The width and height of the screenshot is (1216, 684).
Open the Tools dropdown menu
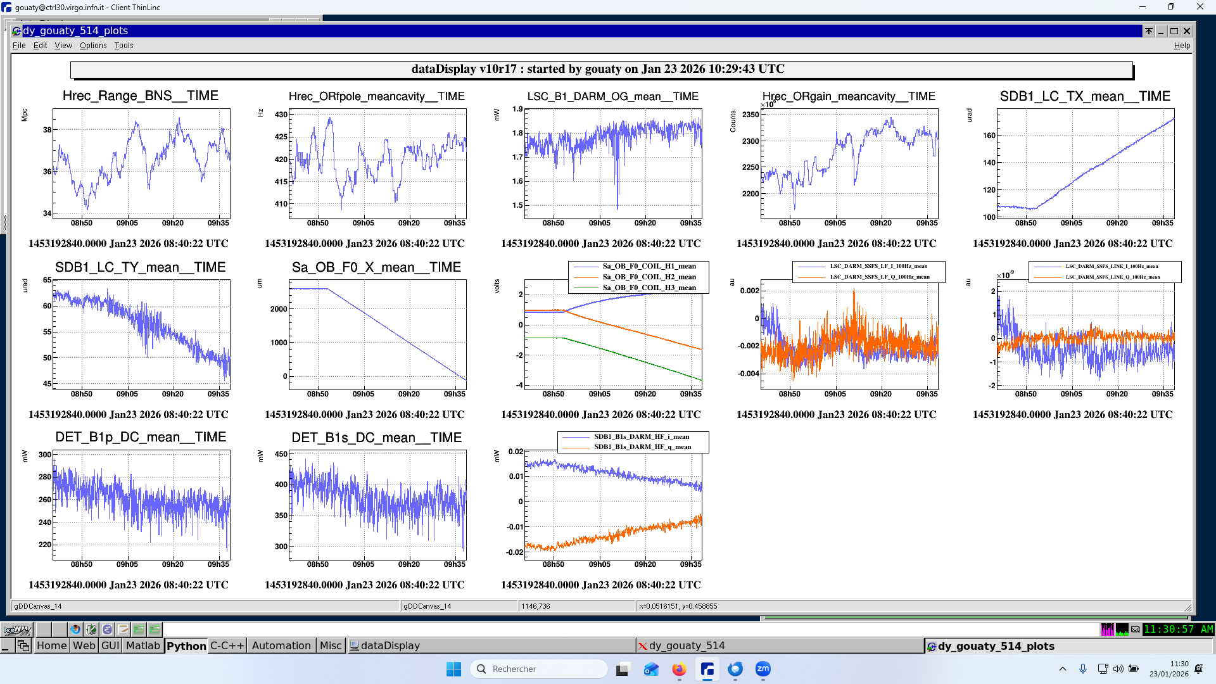[x=123, y=46]
